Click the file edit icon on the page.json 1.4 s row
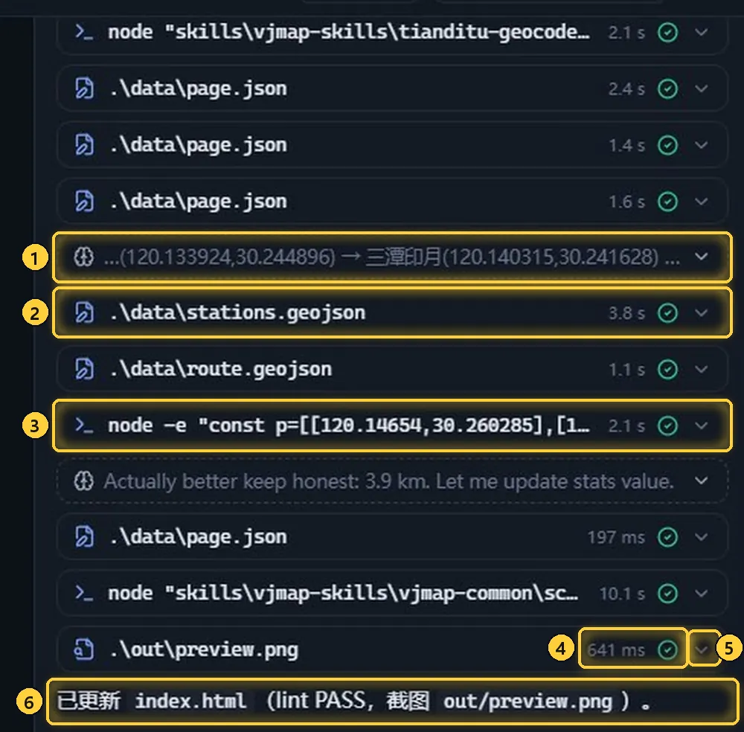Screen dimensions: 744x732 click(84, 145)
